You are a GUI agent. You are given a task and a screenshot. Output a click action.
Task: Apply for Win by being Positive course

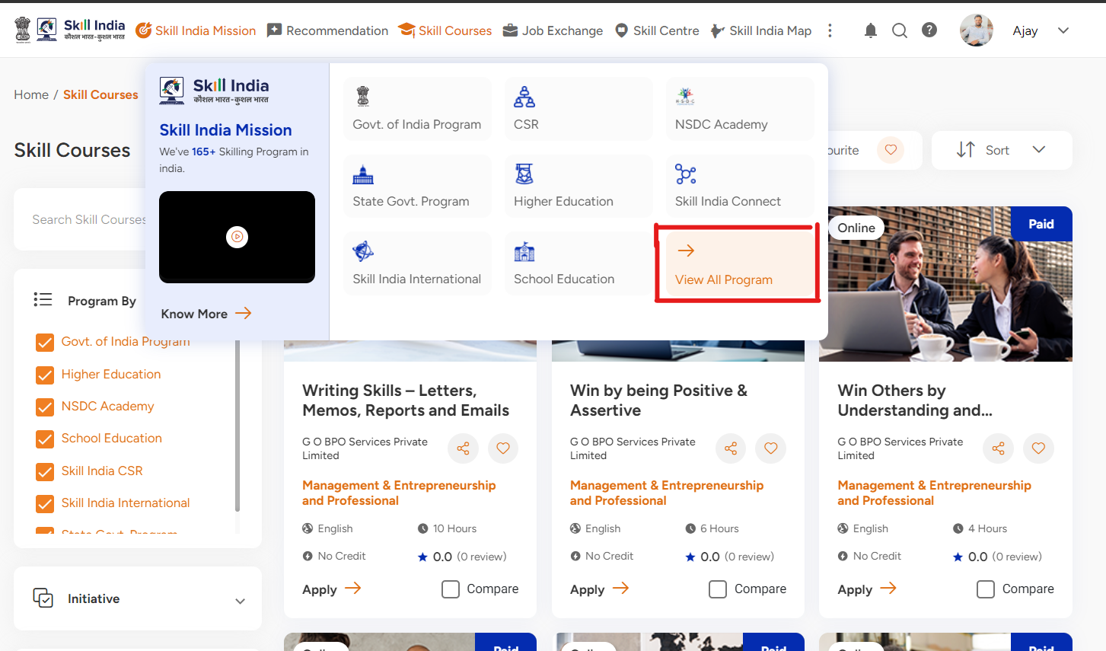click(x=600, y=589)
